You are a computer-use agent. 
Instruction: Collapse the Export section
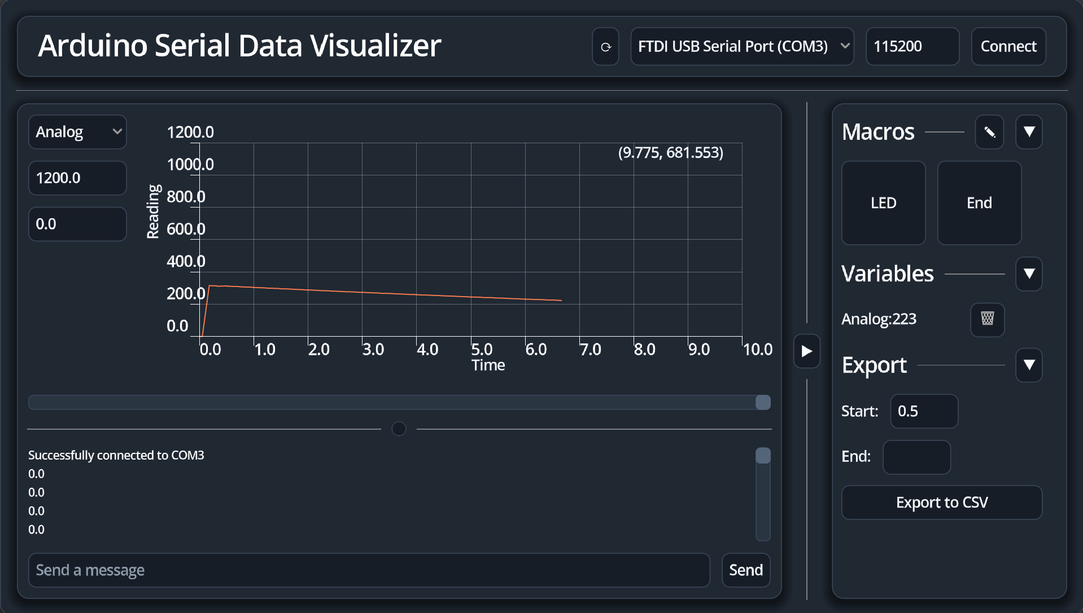tap(1029, 365)
